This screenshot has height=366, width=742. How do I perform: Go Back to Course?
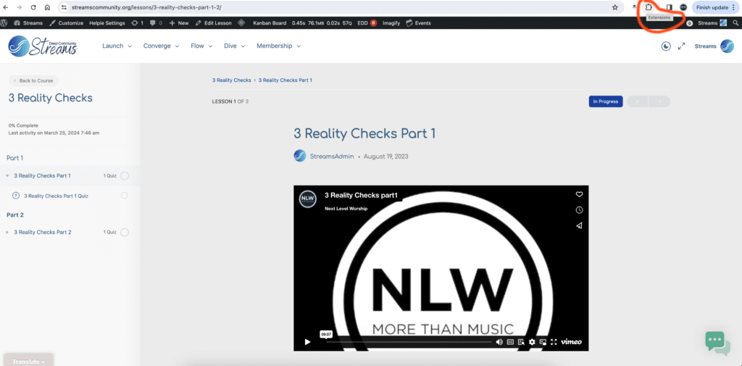point(33,80)
